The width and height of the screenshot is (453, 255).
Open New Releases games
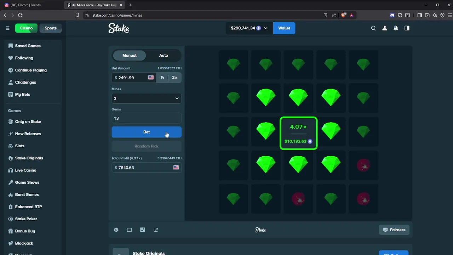28,134
